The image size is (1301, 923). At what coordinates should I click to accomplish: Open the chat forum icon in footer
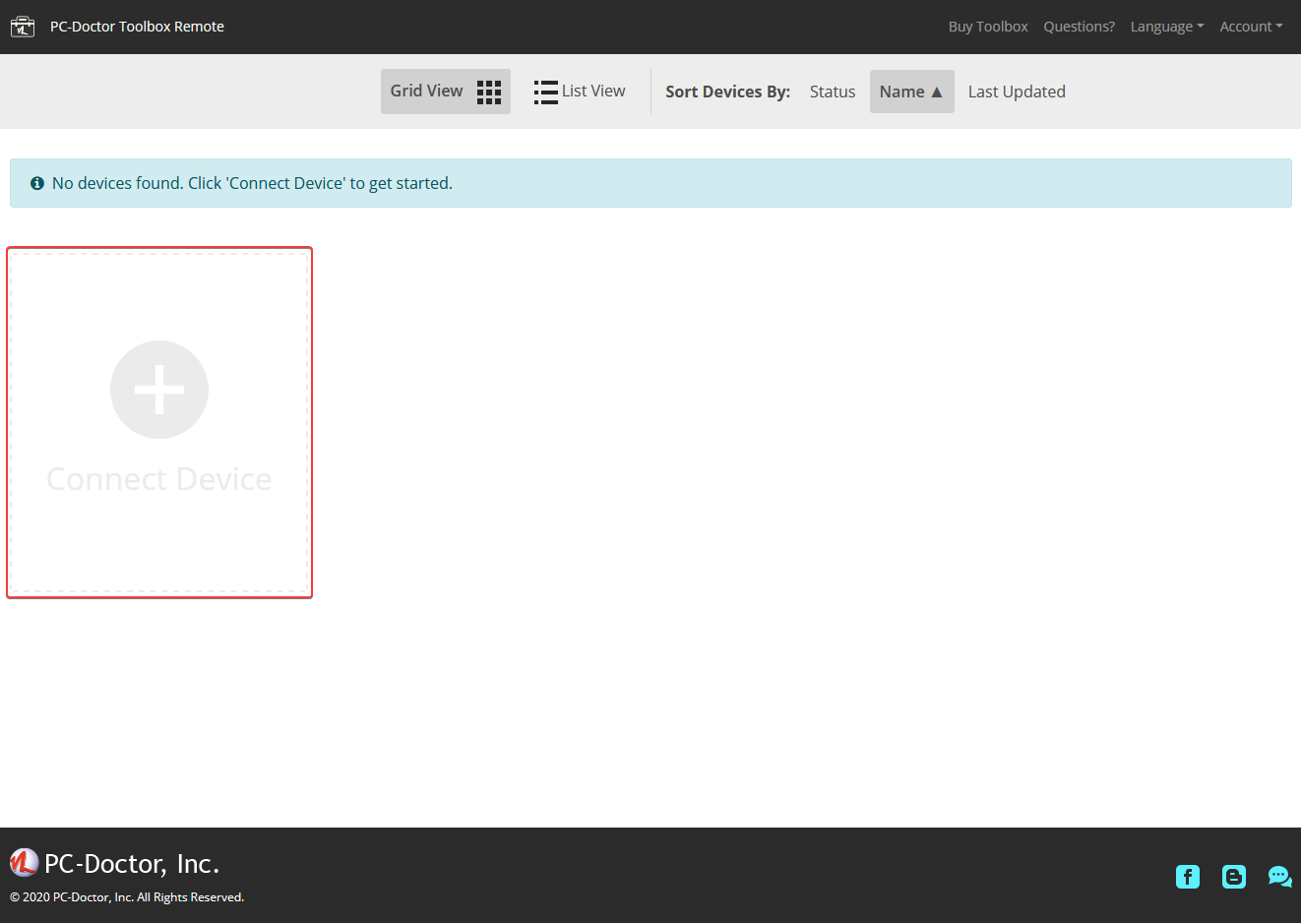click(x=1279, y=877)
